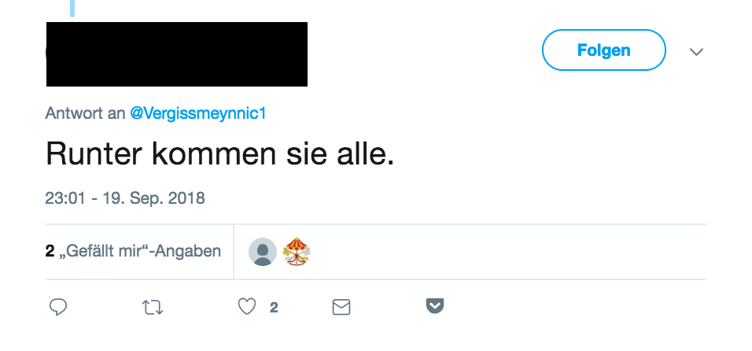Open the @Vergissmeynnic1 profile link

[x=197, y=113]
